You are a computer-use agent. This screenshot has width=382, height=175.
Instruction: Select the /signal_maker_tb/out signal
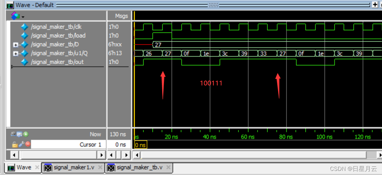point(57,62)
